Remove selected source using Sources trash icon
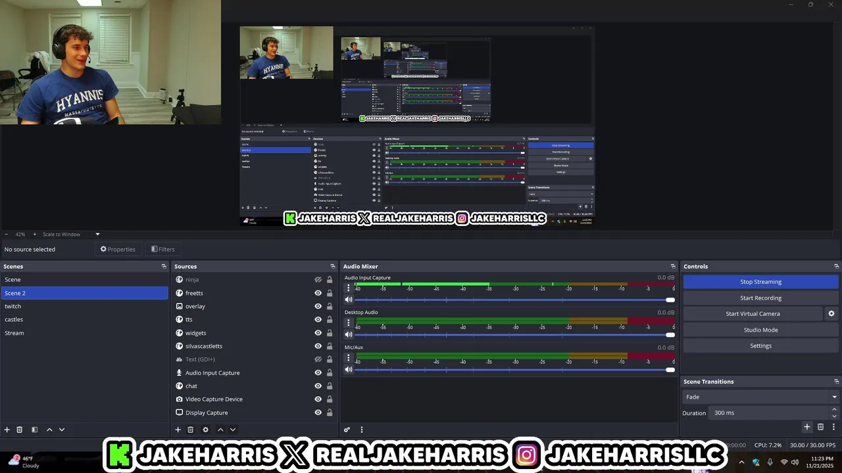Viewport: 842px width, 473px height. (191, 430)
